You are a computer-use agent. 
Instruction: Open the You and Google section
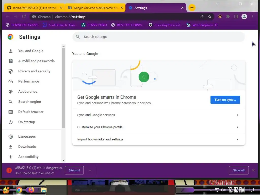(31, 51)
